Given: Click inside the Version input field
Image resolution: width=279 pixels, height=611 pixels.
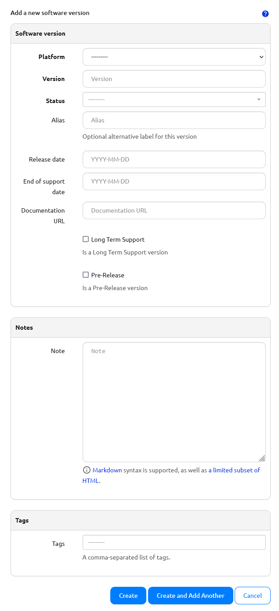Looking at the screenshot, I should 174,79.
